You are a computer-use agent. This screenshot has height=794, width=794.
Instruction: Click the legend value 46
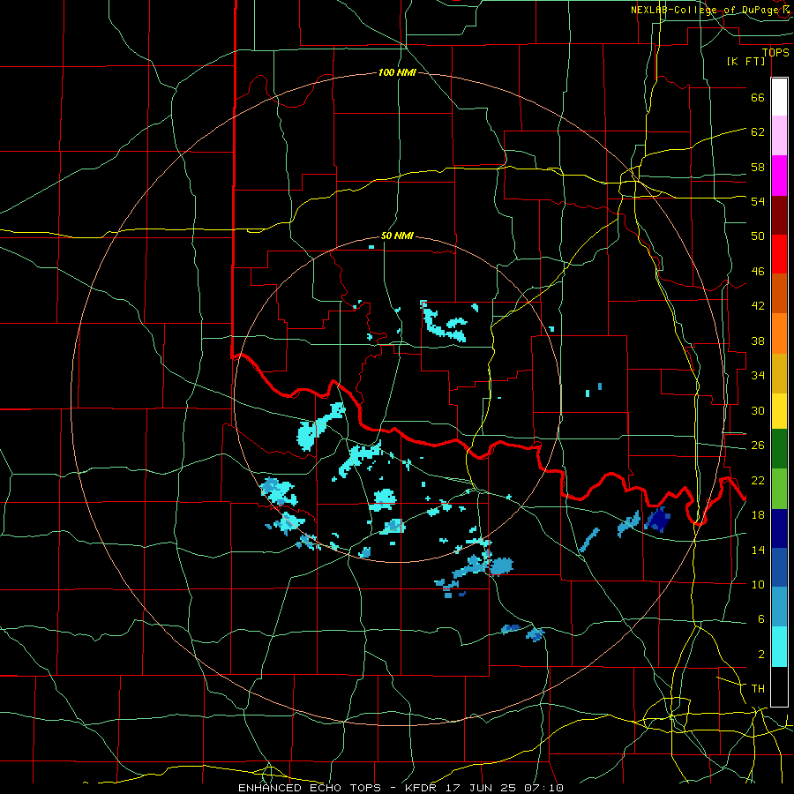pyautogui.click(x=758, y=271)
